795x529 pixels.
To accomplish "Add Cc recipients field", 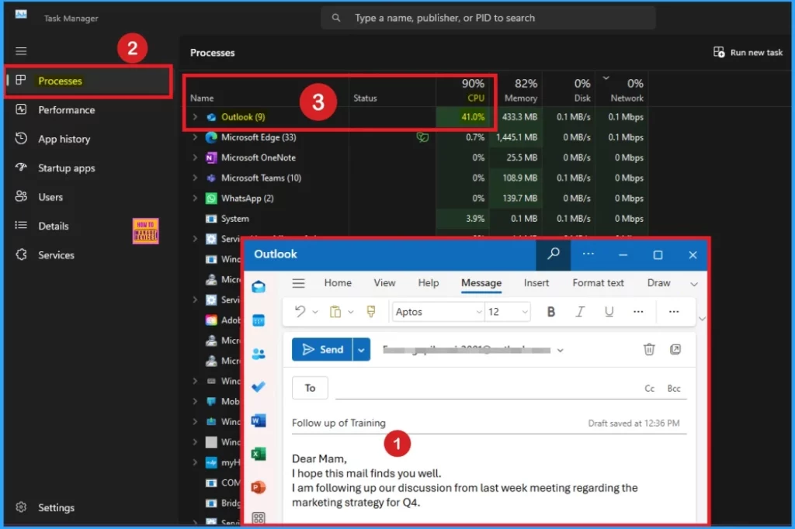I will click(650, 388).
